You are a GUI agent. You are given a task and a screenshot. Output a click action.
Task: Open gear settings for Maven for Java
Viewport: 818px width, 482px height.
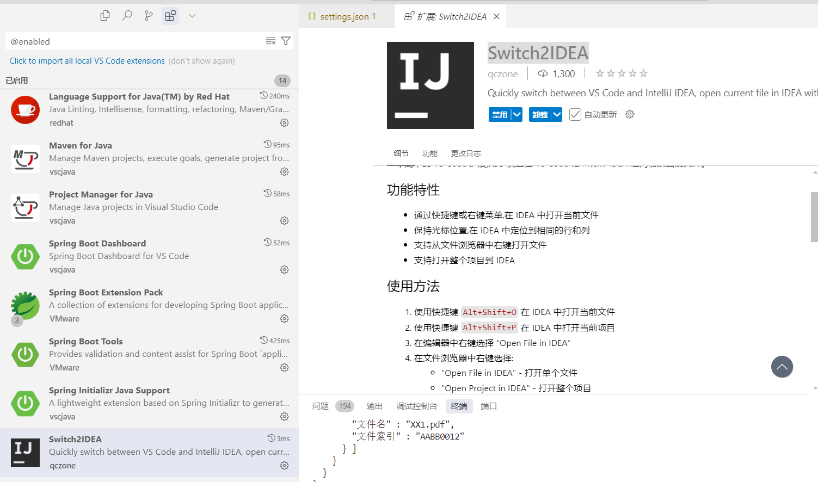tap(284, 171)
